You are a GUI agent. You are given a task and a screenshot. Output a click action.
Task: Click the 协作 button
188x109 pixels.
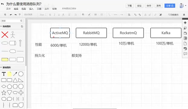coord(149,6)
